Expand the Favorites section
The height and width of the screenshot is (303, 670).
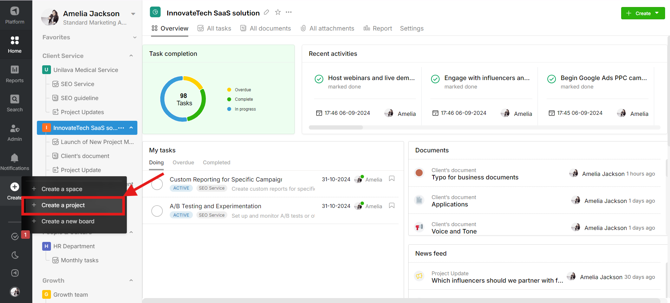pyautogui.click(x=135, y=37)
